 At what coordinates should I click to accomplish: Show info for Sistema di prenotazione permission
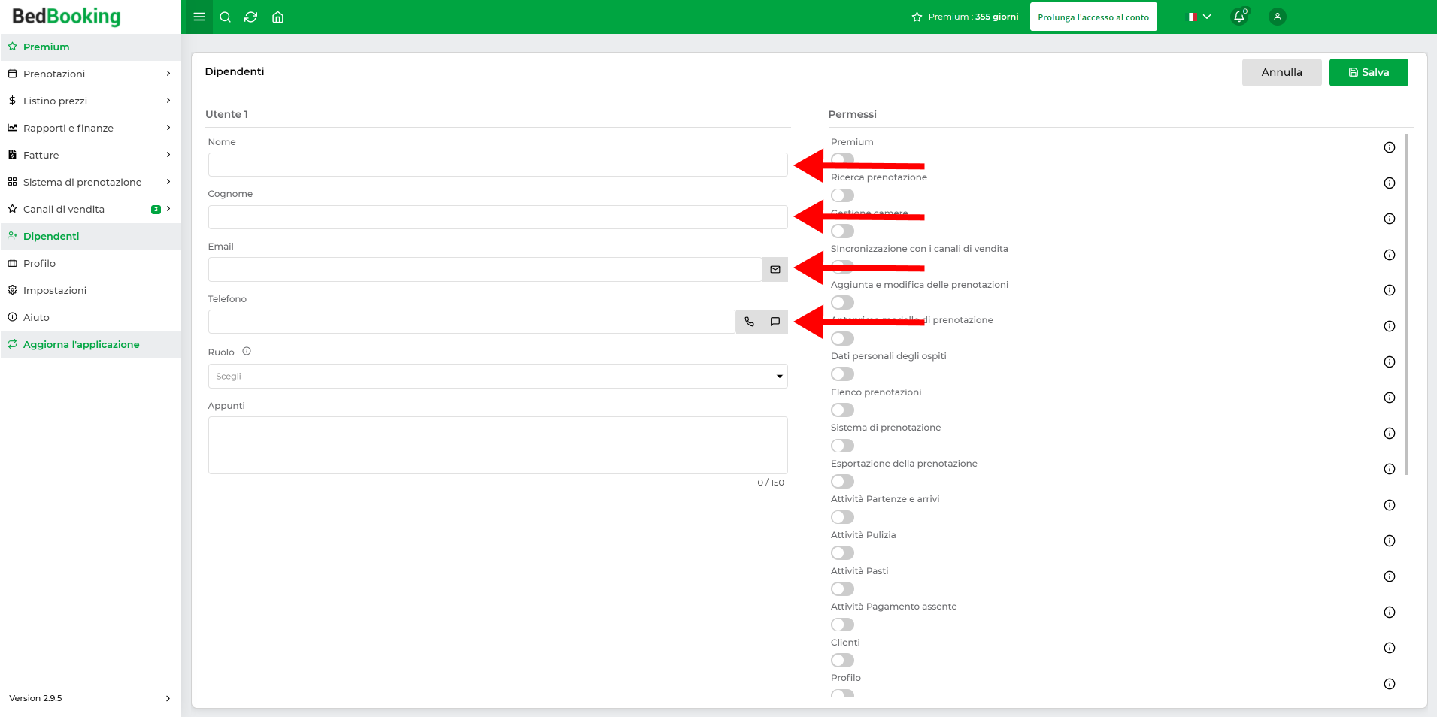coord(1390,434)
